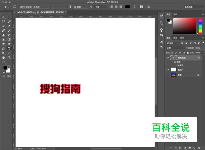205x150 pixels.
Task: Open the layer blend mode dropdown
Action: [x=175, y=48]
